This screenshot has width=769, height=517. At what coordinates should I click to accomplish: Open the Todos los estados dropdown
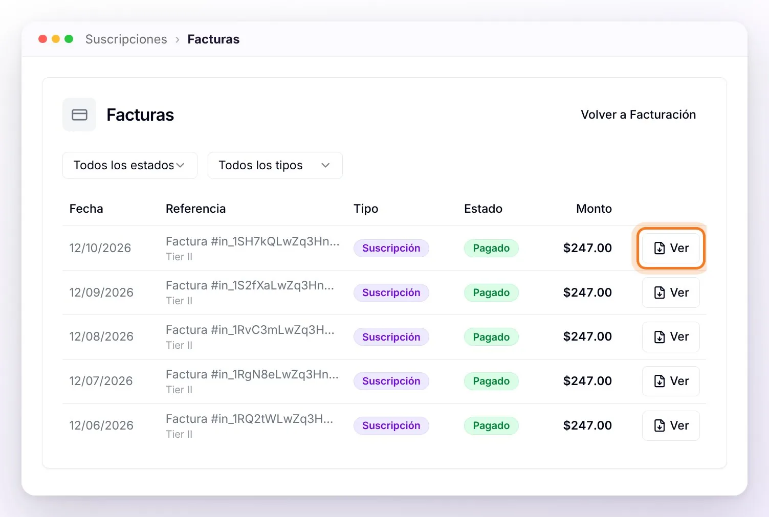129,165
